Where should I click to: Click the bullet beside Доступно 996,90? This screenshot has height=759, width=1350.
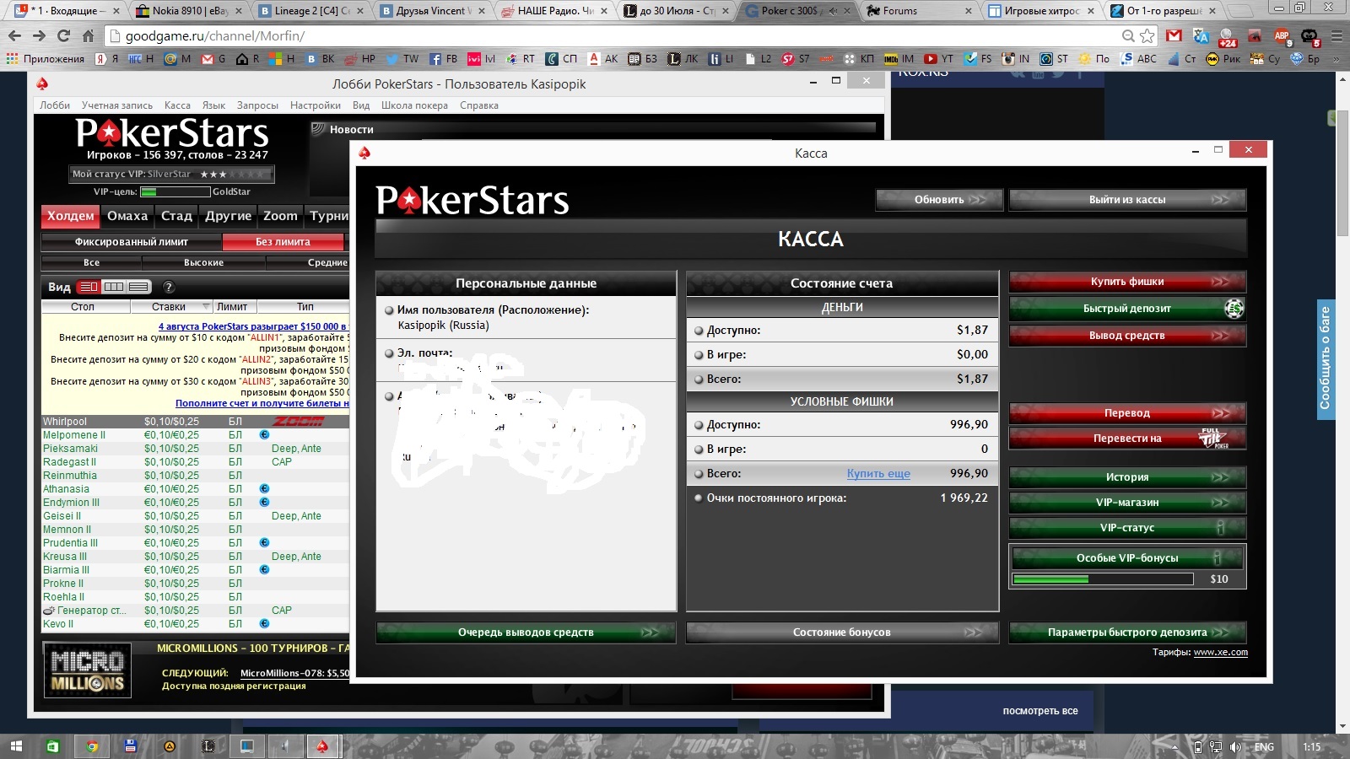[699, 425]
